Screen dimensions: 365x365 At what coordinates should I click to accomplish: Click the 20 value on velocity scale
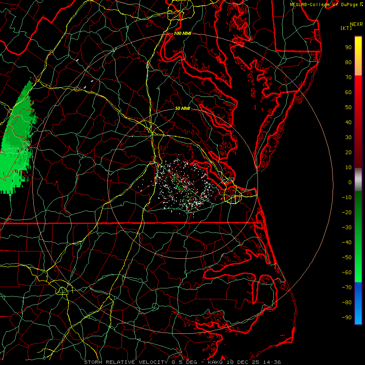[x=348, y=152]
